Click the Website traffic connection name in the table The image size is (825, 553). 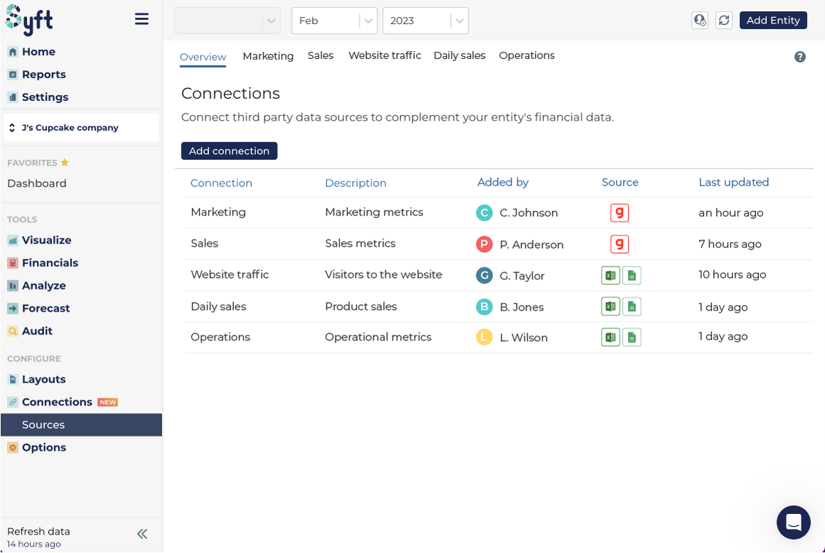pos(230,274)
